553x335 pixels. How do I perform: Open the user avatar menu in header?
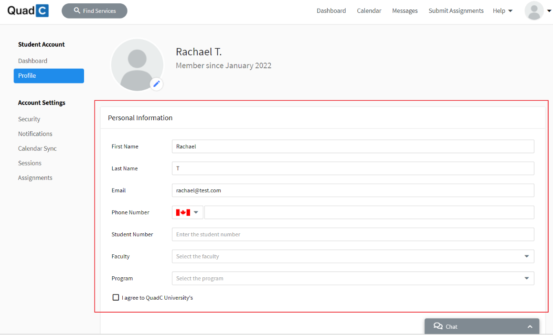(x=534, y=10)
